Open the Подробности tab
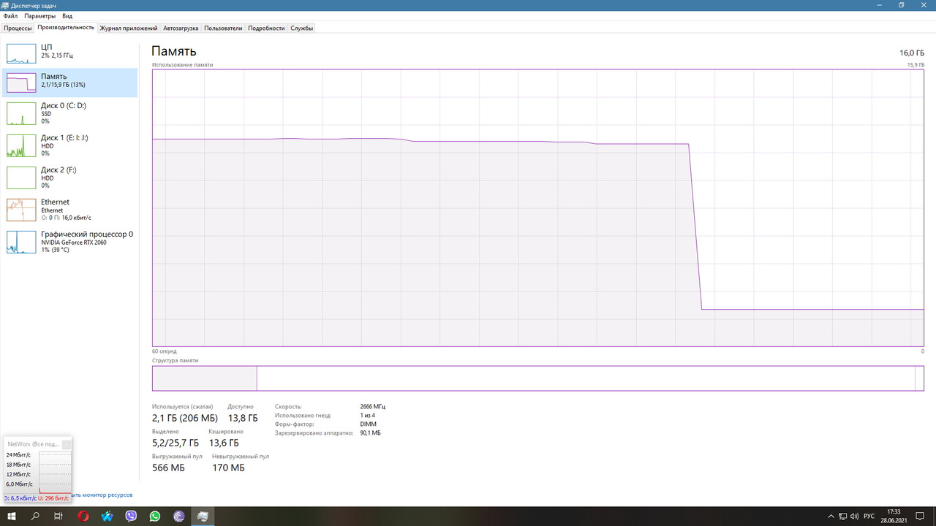Viewport: 936px width, 526px height. click(x=266, y=28)
